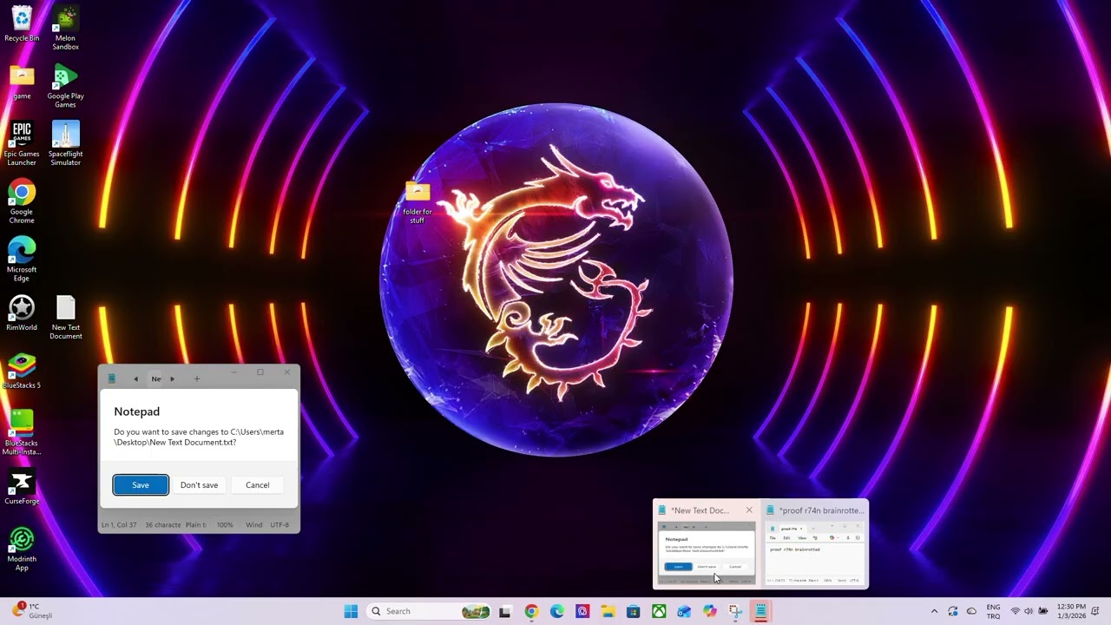Image resolution: width=1111 pixels, height=625 pixels.
Task: Click the UTF-8 encoding in Notepad status bar
Action: pos(279,525)
